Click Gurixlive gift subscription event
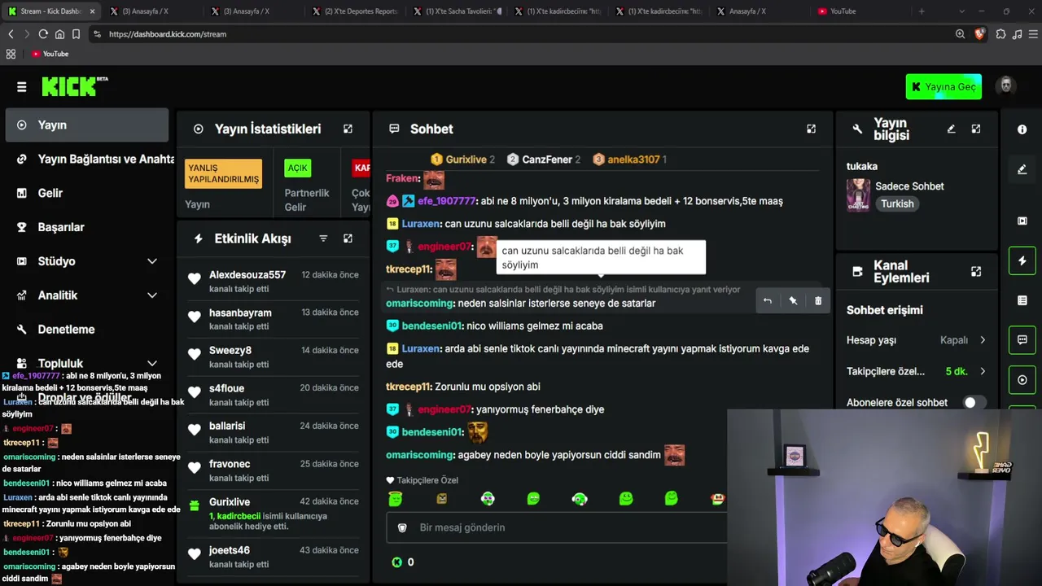 coord(274,514)
